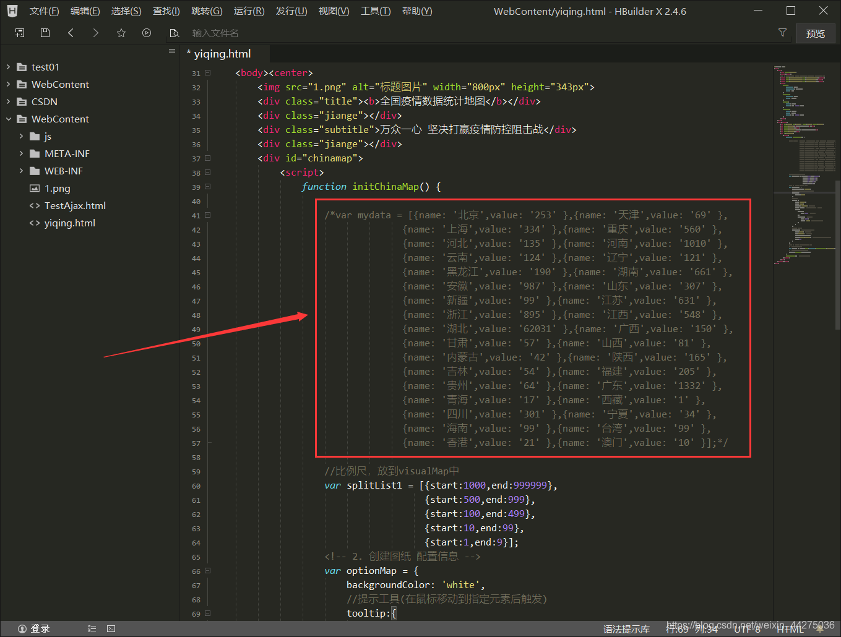Click 语法提示库 in the status bar

[626, 629]
